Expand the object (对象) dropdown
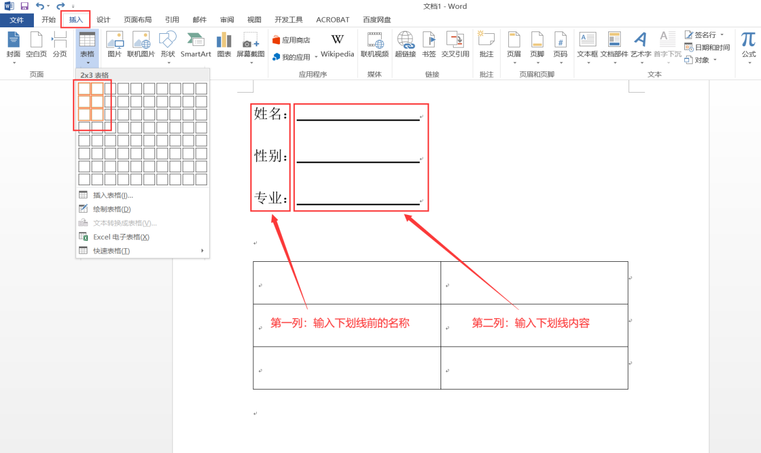761x453 pixels. click(715, 60)
